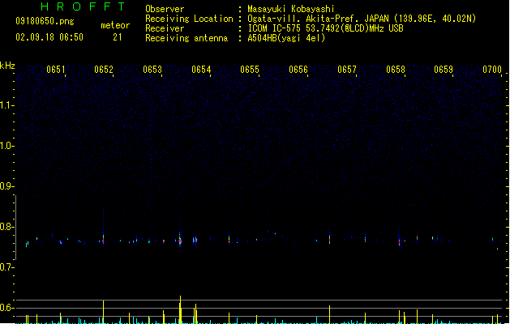Click the Receiving Location label
The image size is (510, 324).
point(189,19)
